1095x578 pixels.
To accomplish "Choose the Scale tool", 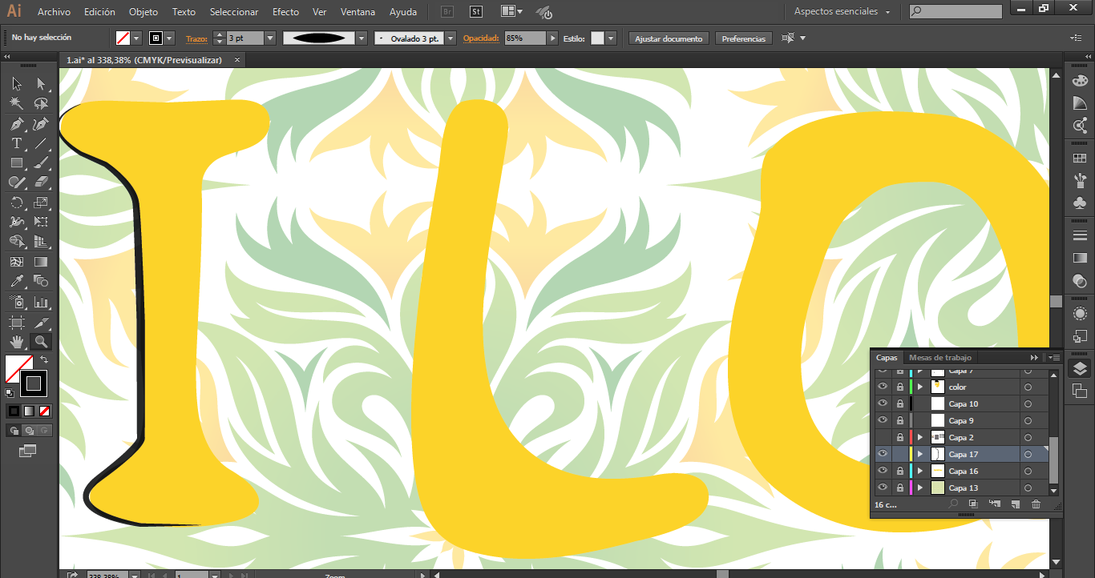I will coord(41,203).
